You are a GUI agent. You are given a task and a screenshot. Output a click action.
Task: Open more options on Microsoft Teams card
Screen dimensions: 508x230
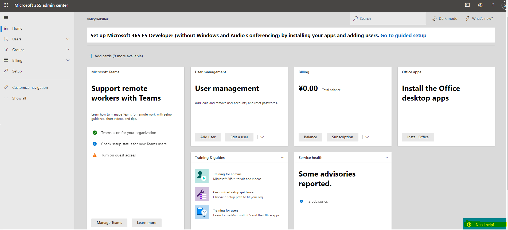click(179, 72)
